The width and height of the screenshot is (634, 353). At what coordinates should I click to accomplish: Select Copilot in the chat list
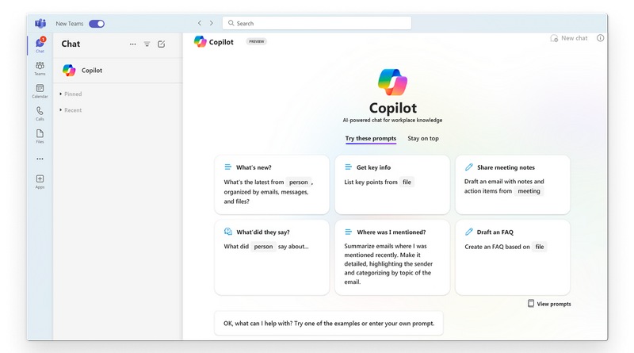point(117,71)
